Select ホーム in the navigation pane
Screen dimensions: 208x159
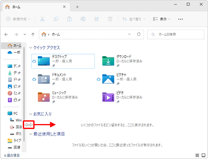pyautogui.click(x=11, y=46)
